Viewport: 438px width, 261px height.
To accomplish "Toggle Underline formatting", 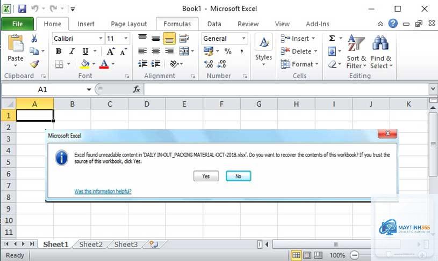I will click(x=85, y=51).
